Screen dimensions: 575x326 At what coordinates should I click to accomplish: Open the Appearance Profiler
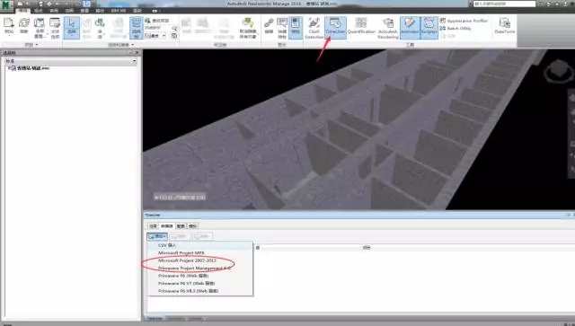(464, 21)
